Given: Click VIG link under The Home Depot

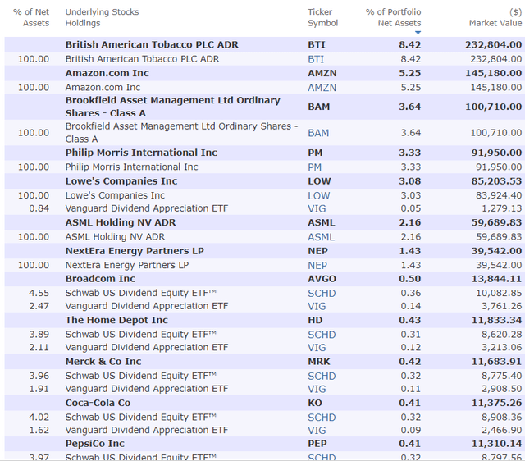Looking at the screenshot, I should (x=317, y=348).
